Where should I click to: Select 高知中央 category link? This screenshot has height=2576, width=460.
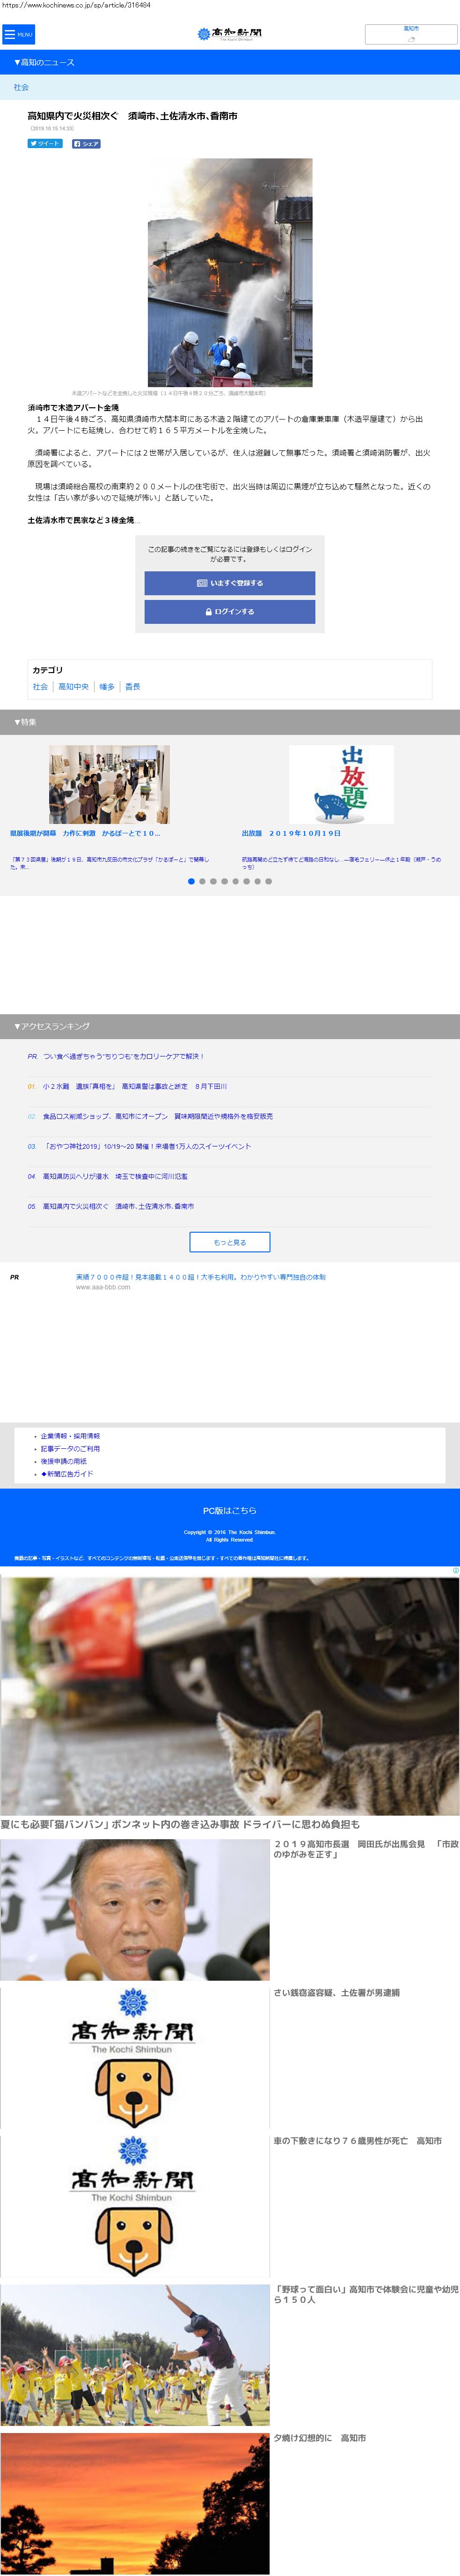click(x=74, y=687)
